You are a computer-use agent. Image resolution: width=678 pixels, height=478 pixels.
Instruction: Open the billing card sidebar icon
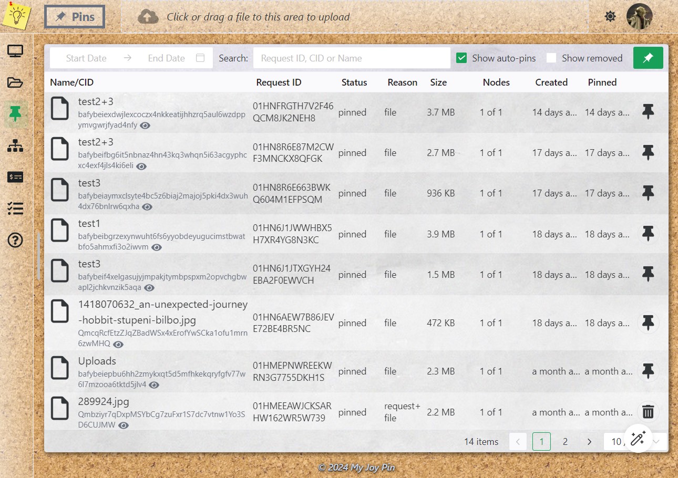tap(15, 177)
